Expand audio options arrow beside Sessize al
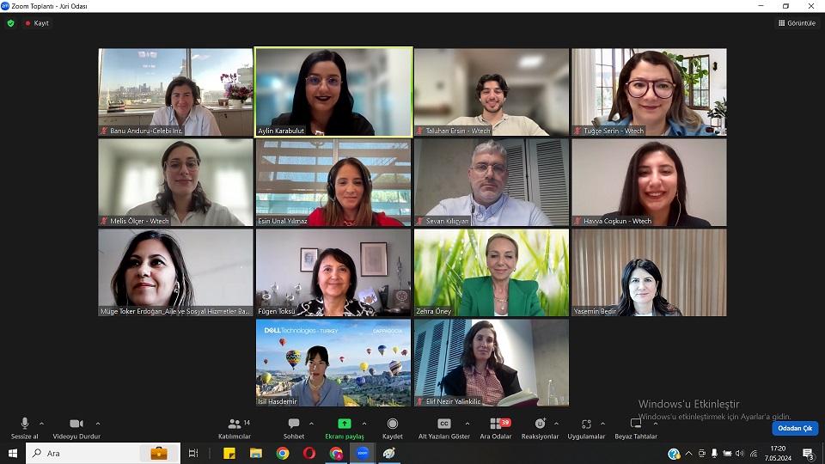825x464 pixels. coord(41,424)
